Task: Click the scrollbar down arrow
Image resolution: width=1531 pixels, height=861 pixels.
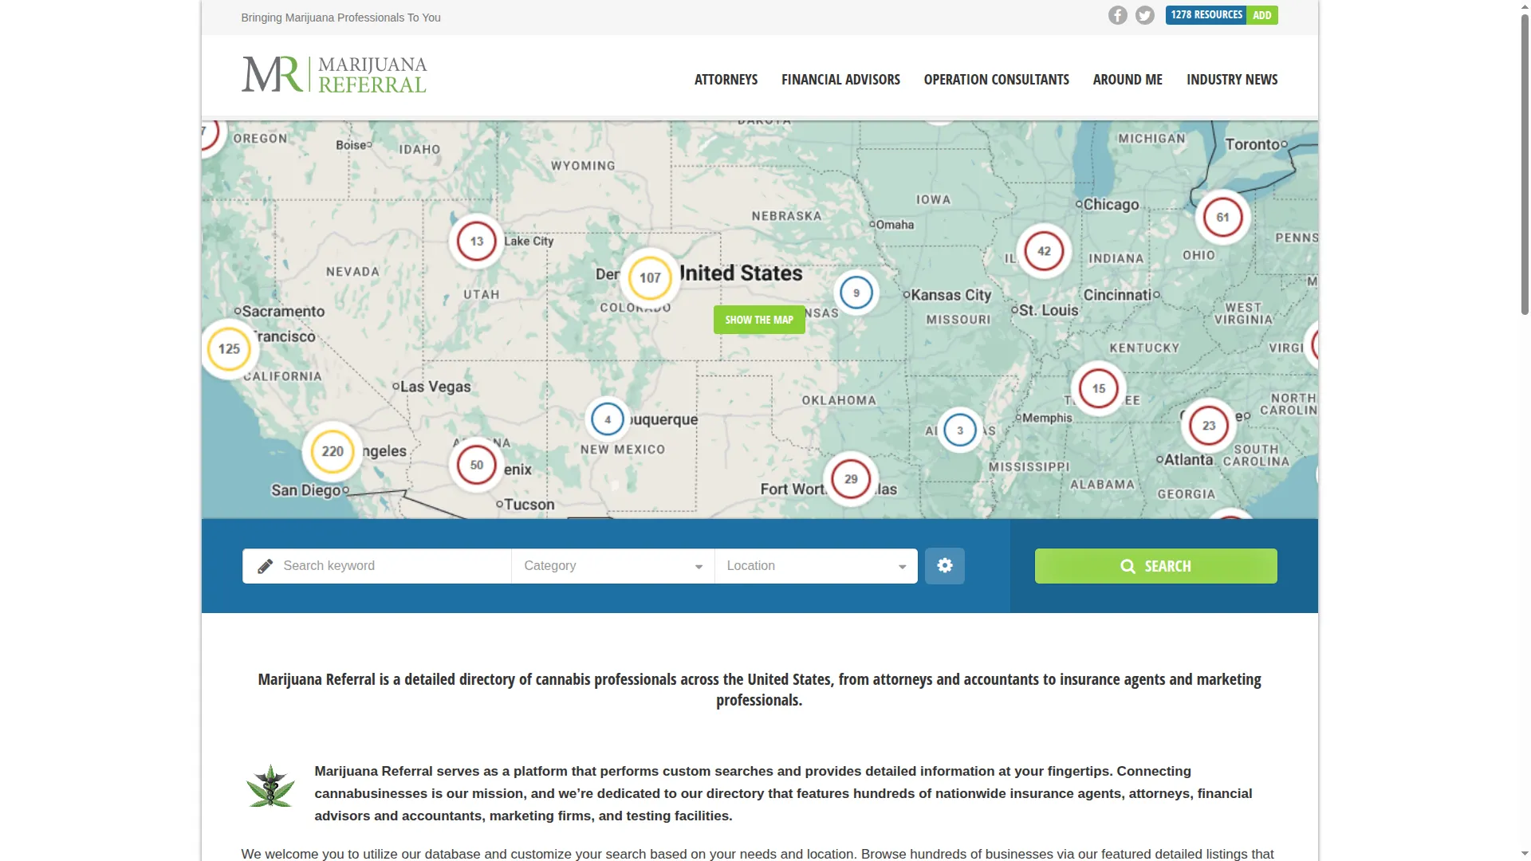Action: click(1525, 854)
